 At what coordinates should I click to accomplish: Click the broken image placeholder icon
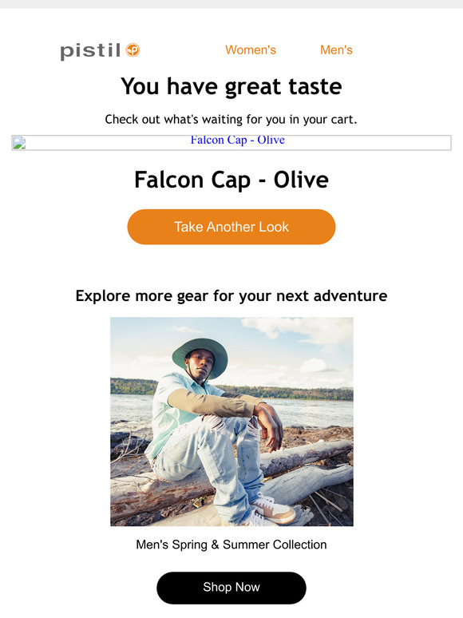[x=19, y=143]
